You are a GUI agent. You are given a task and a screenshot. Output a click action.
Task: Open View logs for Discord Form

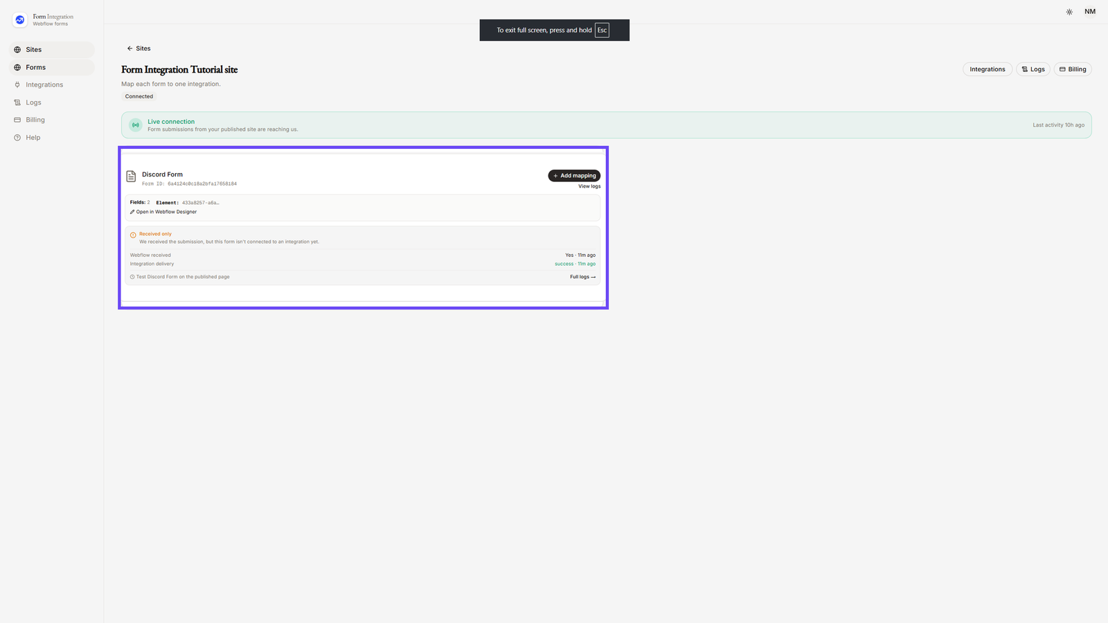(x=589, y=186)
